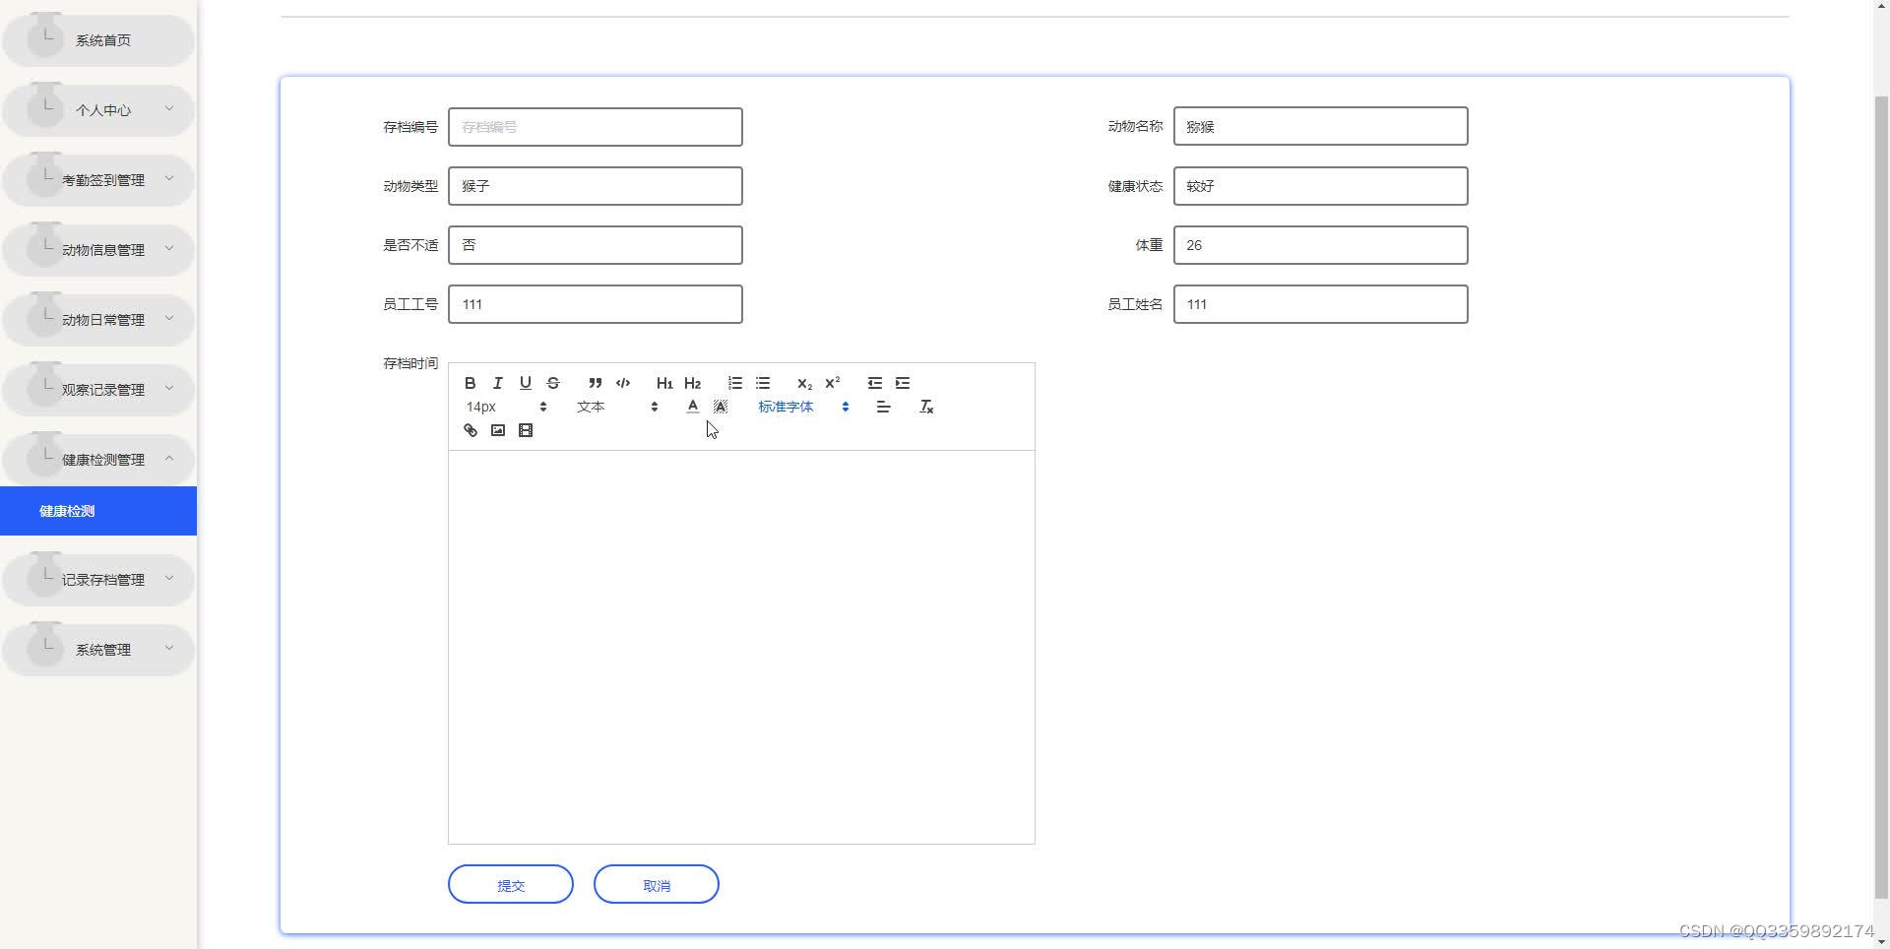The width and height of the screenshot is (1890, 949).
Task: Increase indent with indent icon
Action: 903,383
